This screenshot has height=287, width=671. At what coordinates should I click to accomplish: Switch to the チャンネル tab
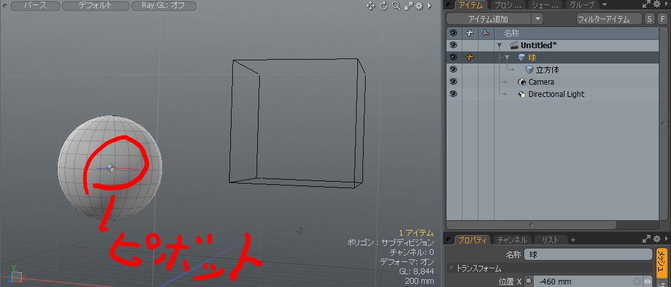pos(512,240)
